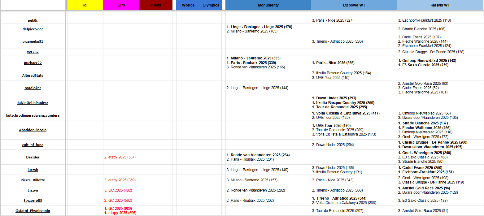This screenshot has width=484, height=216.
Task: Follow the Ostatni_Piwniczanin username link
Action: click(x=33, y=211)
